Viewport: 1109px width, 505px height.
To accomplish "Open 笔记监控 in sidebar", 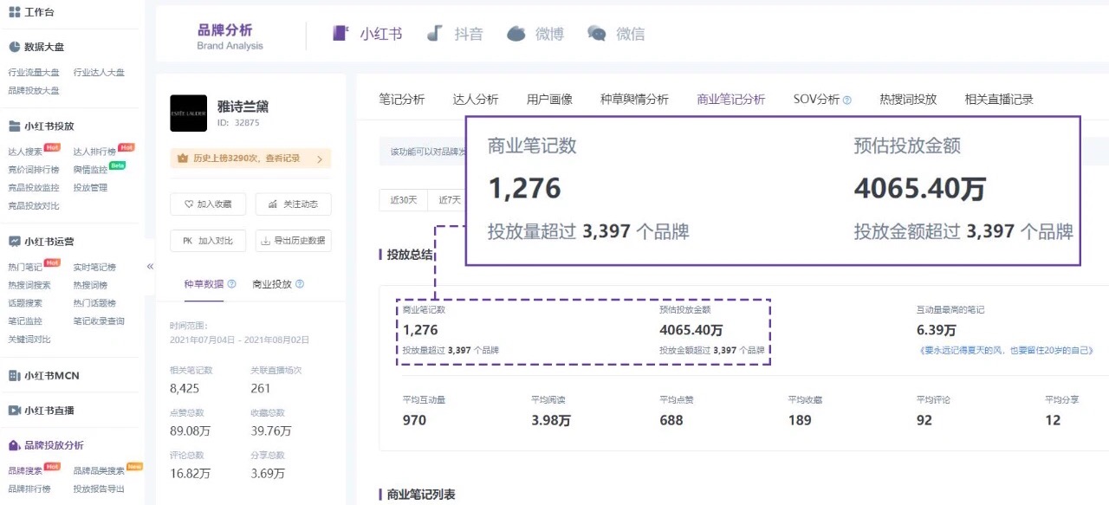I will [x=25, y=320].
